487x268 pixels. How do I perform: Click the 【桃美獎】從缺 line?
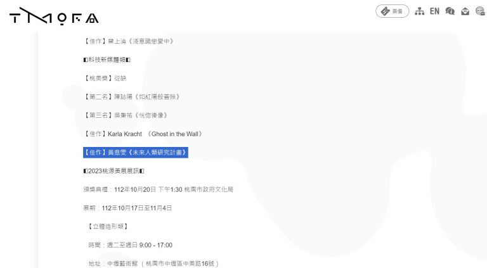tap(105, 78)
